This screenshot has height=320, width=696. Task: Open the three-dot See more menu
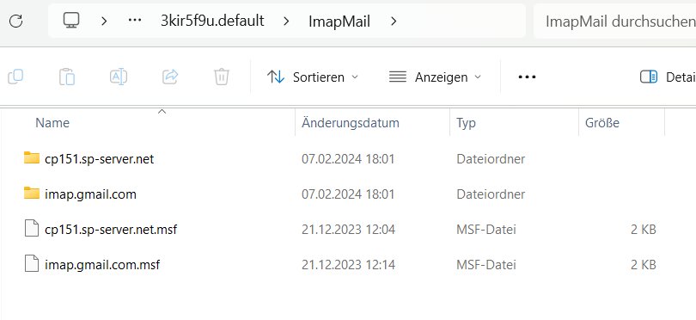[x=527, y=77]
